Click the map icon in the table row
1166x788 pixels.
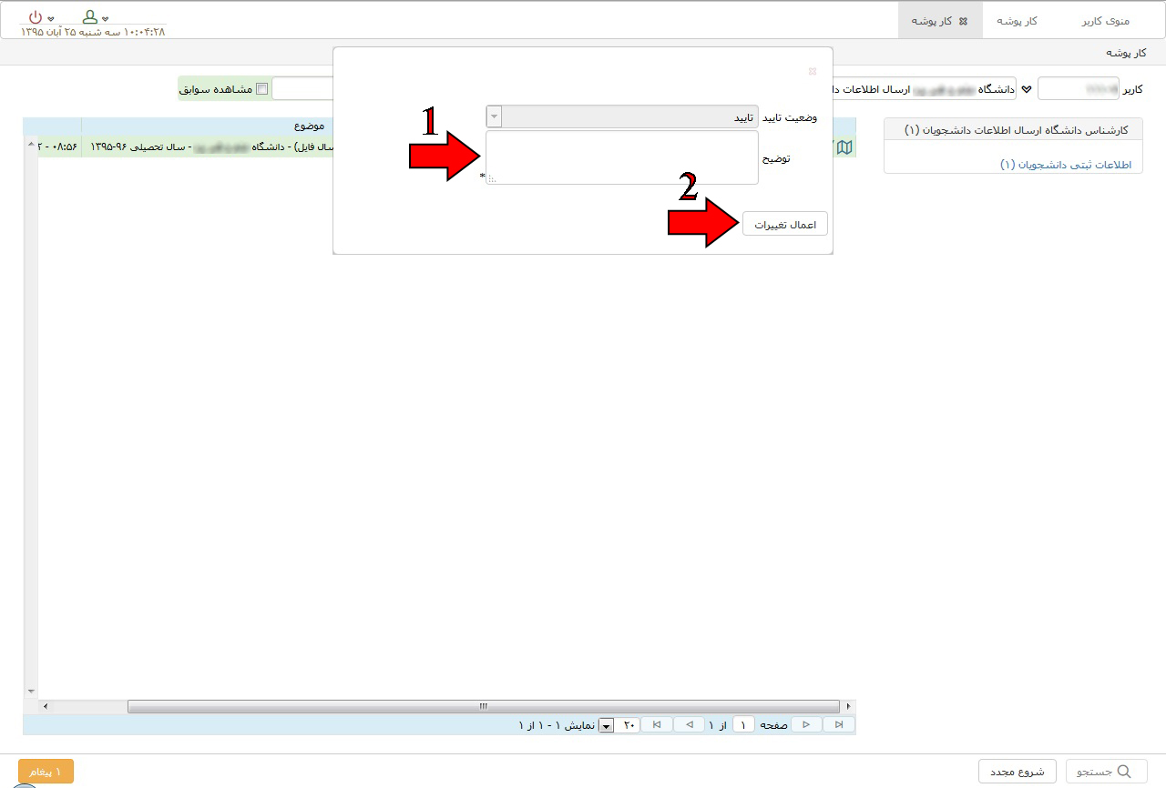pyautogui.click(x=844, y=146)
